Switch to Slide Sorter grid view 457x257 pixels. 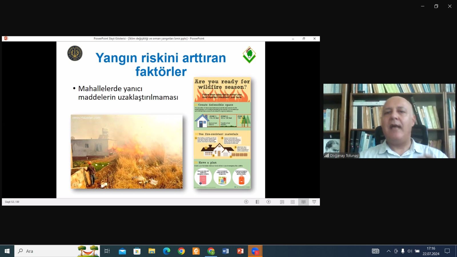pyautogui.click(x=292, y=202)
